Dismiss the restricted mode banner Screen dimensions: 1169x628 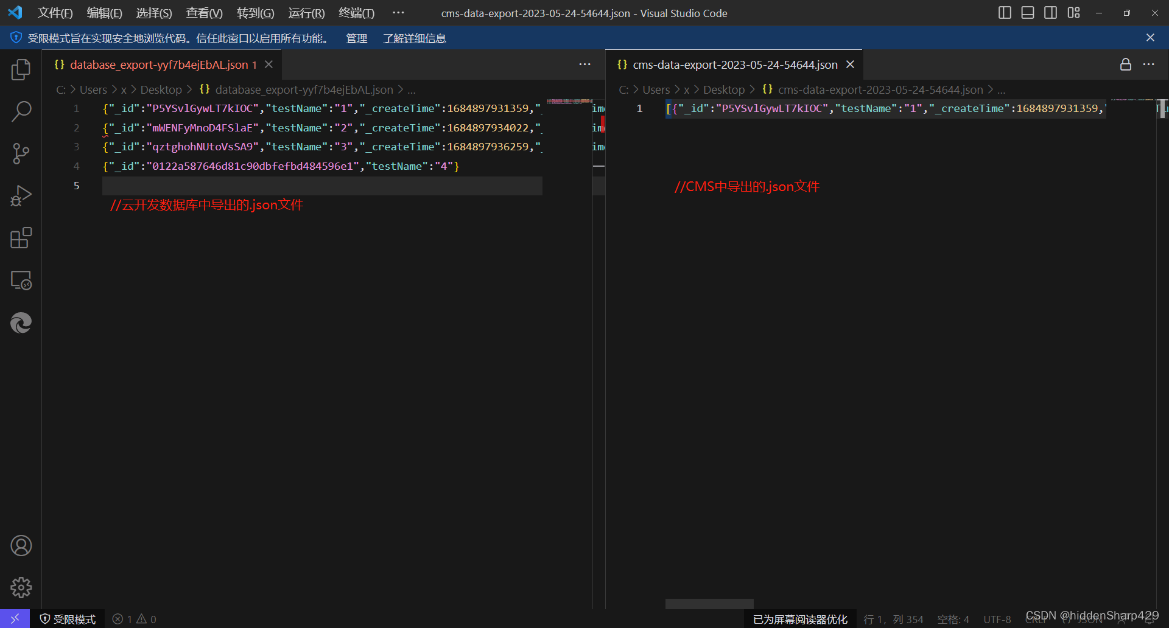[1150, 38]
